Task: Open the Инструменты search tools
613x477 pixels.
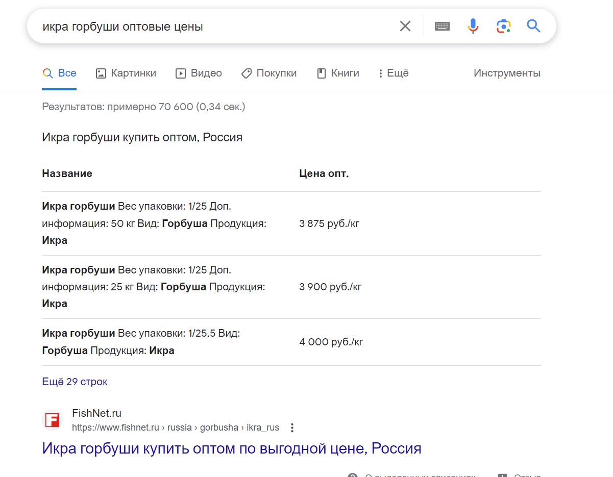Action: pyautogui.click(x=506, y=73)
